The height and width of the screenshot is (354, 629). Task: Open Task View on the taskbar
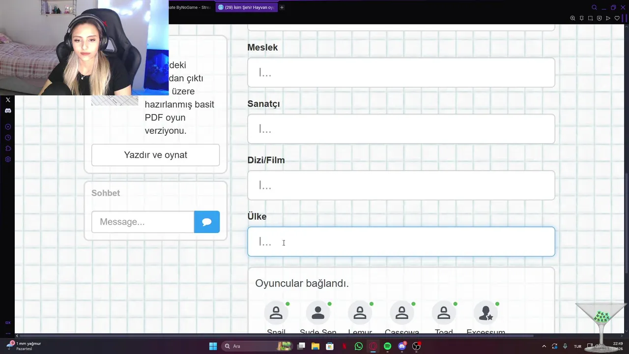[301, 346]
